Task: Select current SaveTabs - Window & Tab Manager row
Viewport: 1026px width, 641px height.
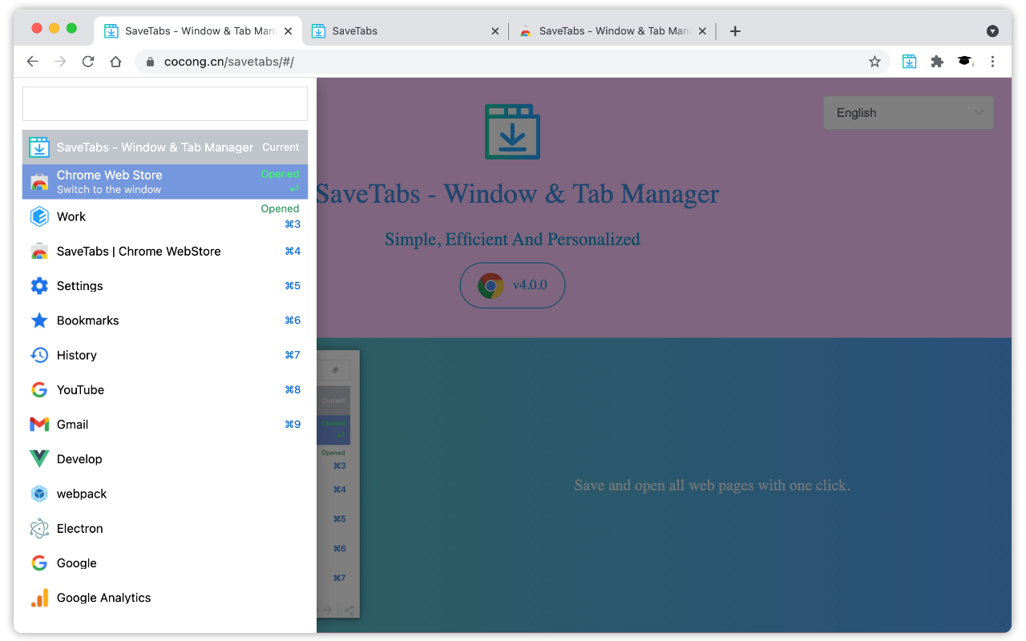Action: pos(165,147)
